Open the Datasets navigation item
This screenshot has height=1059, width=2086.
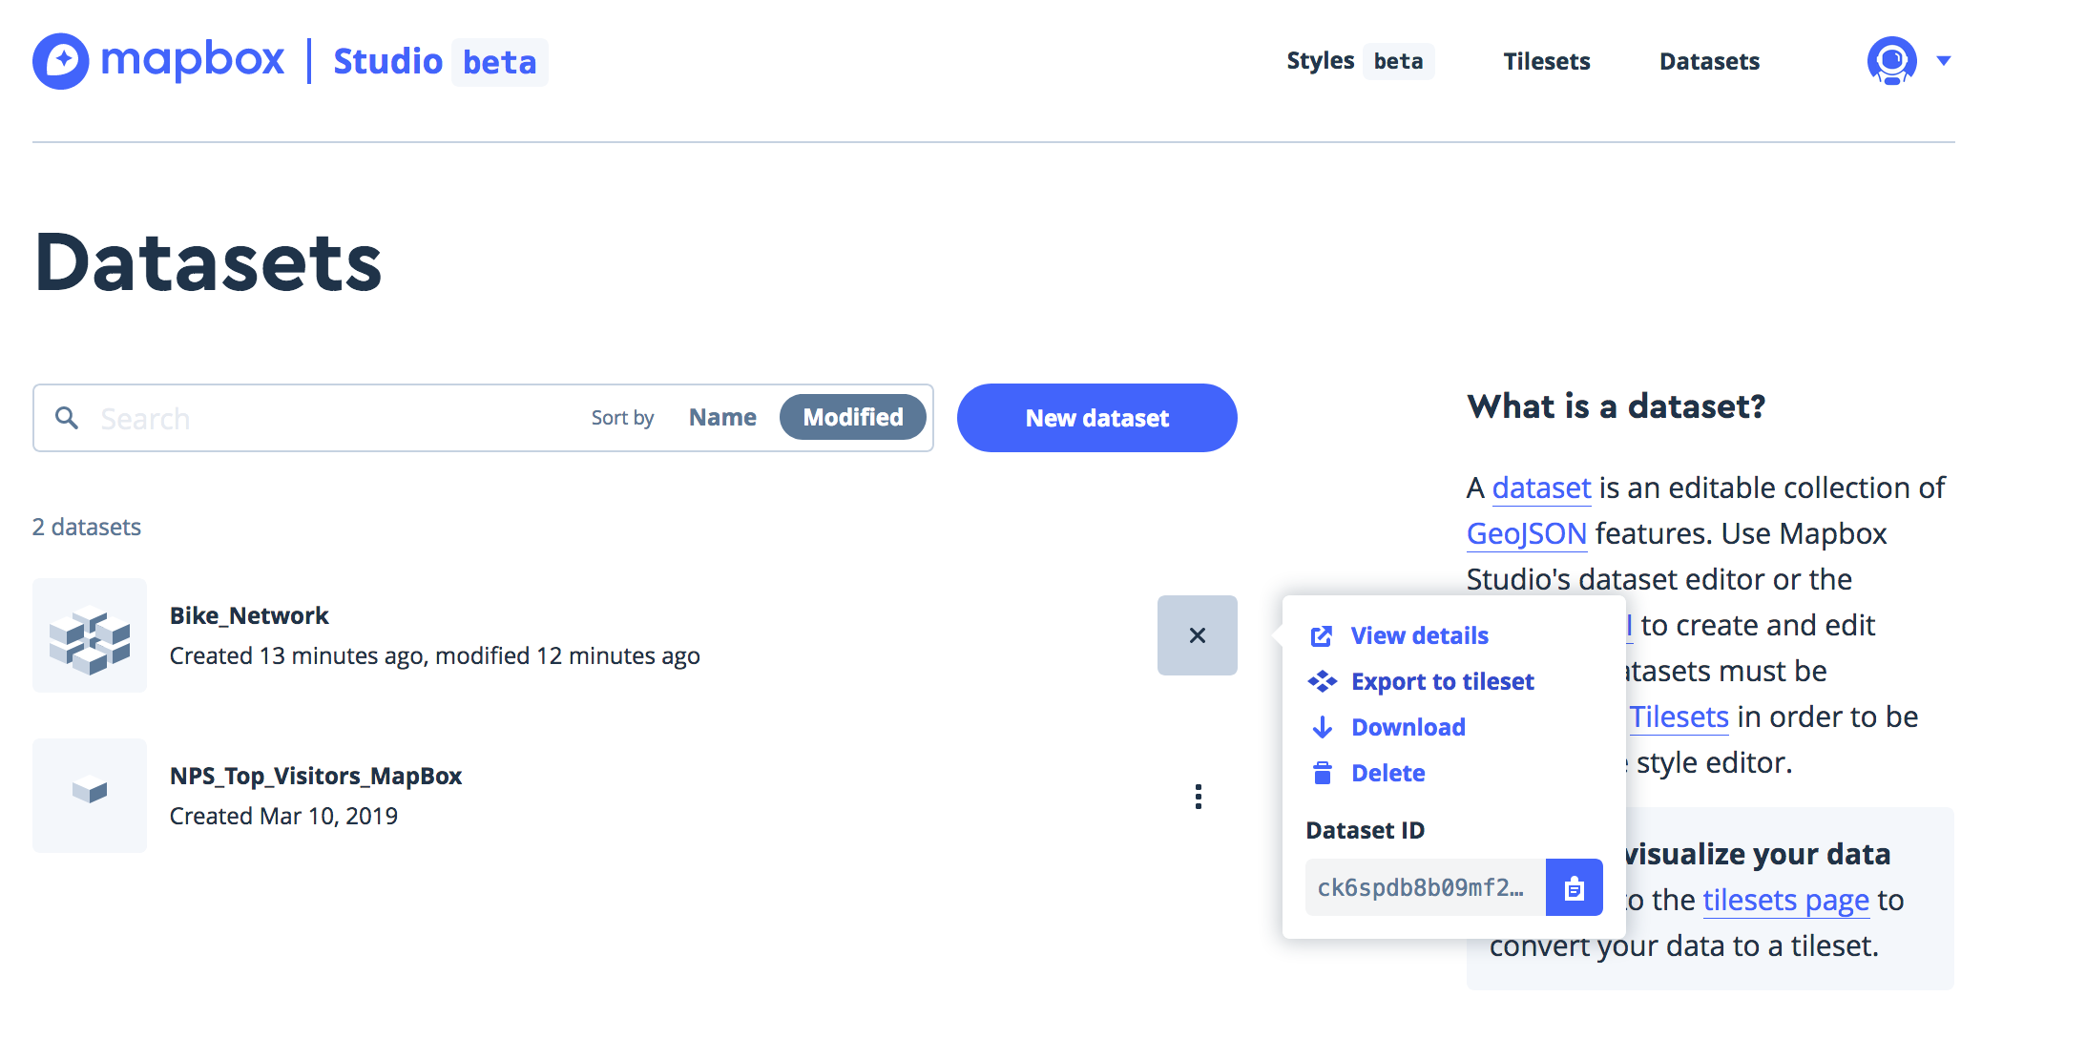1709,61
